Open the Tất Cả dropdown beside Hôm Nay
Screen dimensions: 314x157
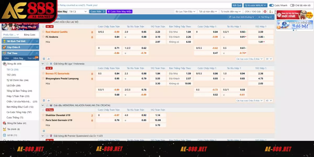point(78,12)
